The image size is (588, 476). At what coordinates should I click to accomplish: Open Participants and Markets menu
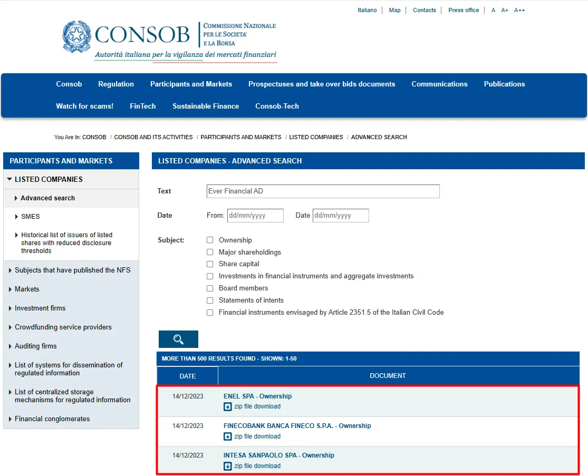tap(191, 84)
